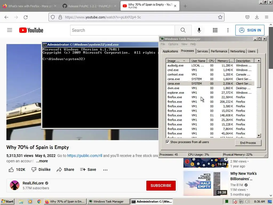273x205 pixels.
Task: Open the Firefox application menu
Action: click(x=267, y=17)
